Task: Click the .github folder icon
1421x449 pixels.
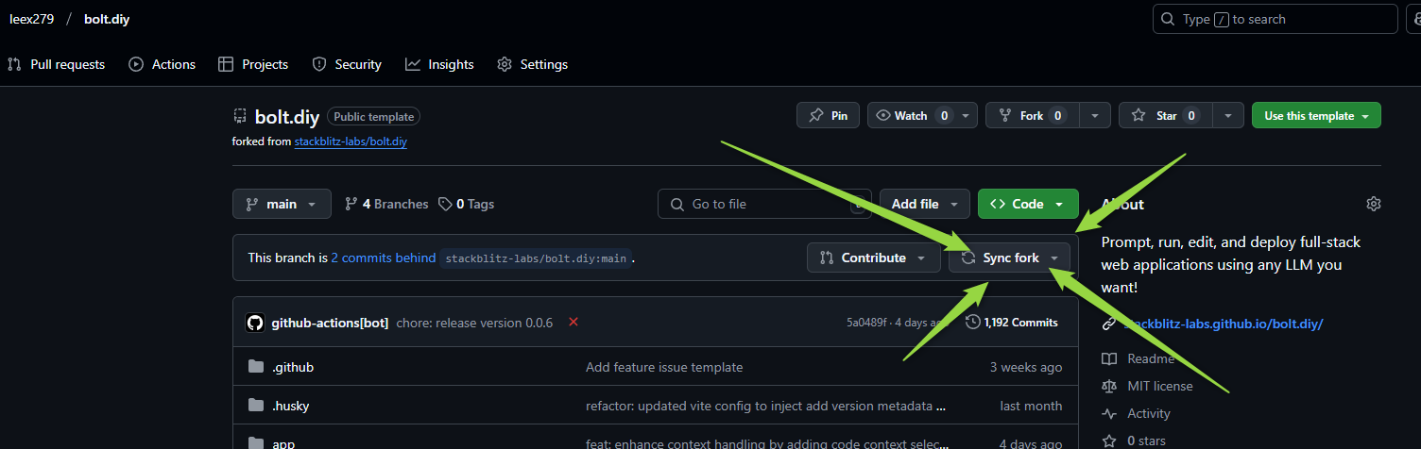Action: pyautogui.click(x=256, y=366)
